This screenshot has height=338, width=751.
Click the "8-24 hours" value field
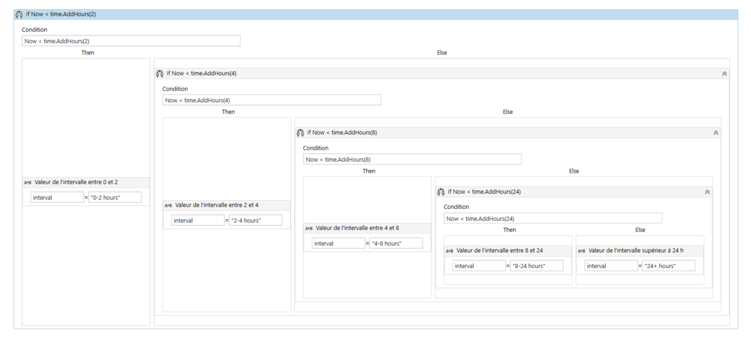point(537,266)
